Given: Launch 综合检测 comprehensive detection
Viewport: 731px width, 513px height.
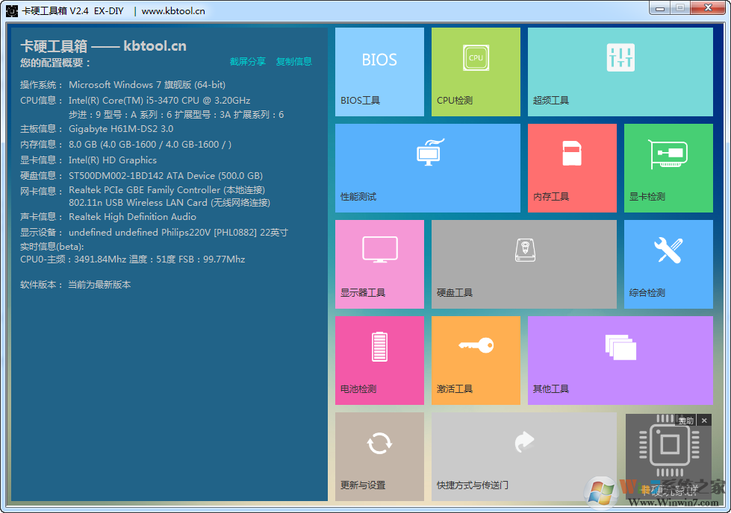Looking at the screenshot, I should (x=668, y=264).
